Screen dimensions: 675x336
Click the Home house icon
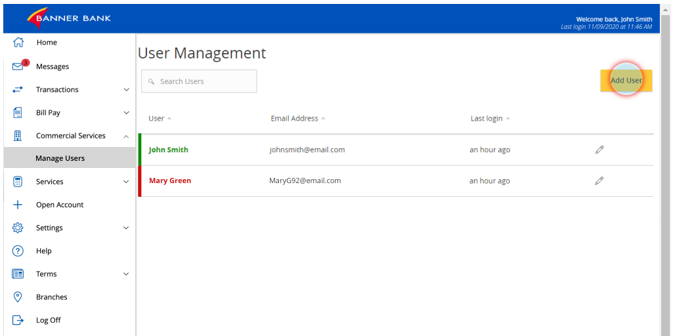coord(18,42)
